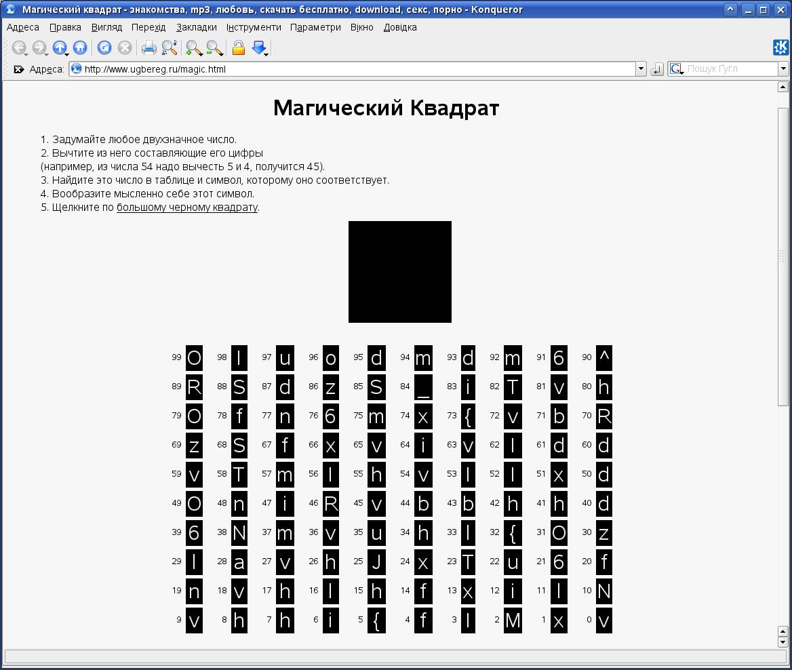Click the bottom-most scrollbar down arrow
The image size is (792, 670).
[x=783, y=642]
